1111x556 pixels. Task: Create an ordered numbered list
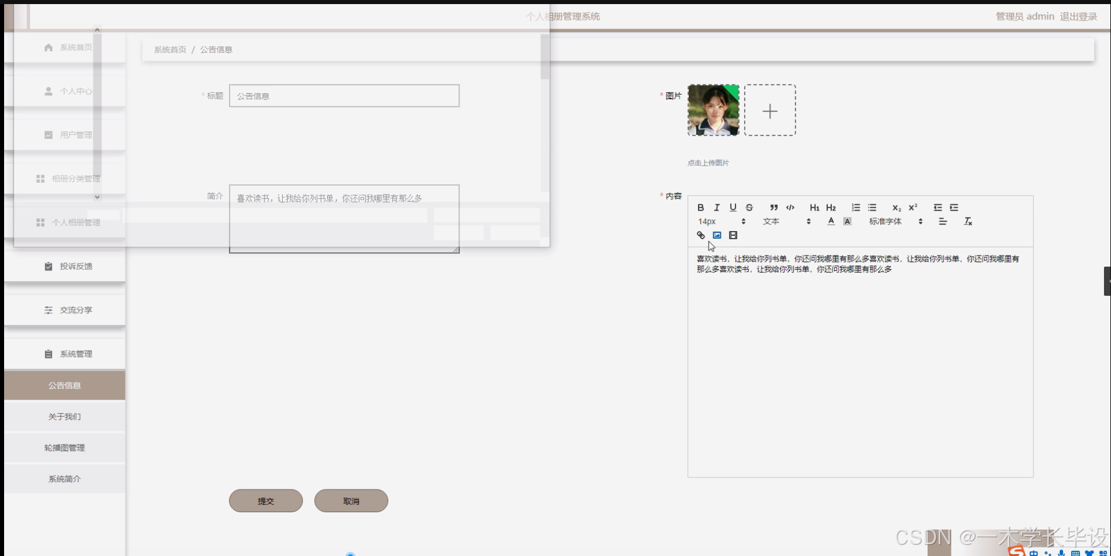[x=856, y=208]
